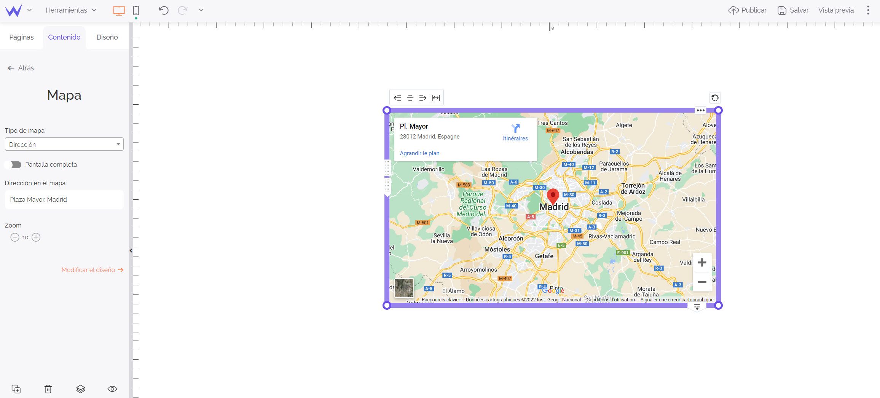Delete the element with trash icon
The image size is (880, 398).
48,389
